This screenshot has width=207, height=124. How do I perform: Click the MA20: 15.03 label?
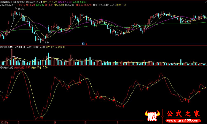coord(65,2)
